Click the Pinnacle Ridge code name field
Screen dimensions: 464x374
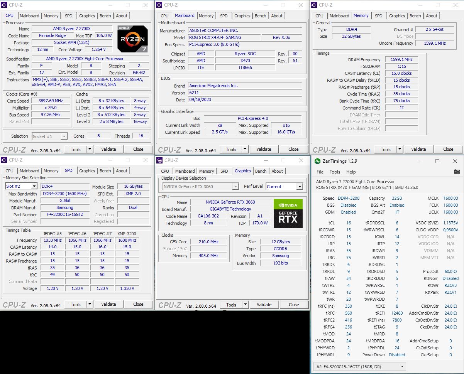pyautogui.click(x=52, y=36)
